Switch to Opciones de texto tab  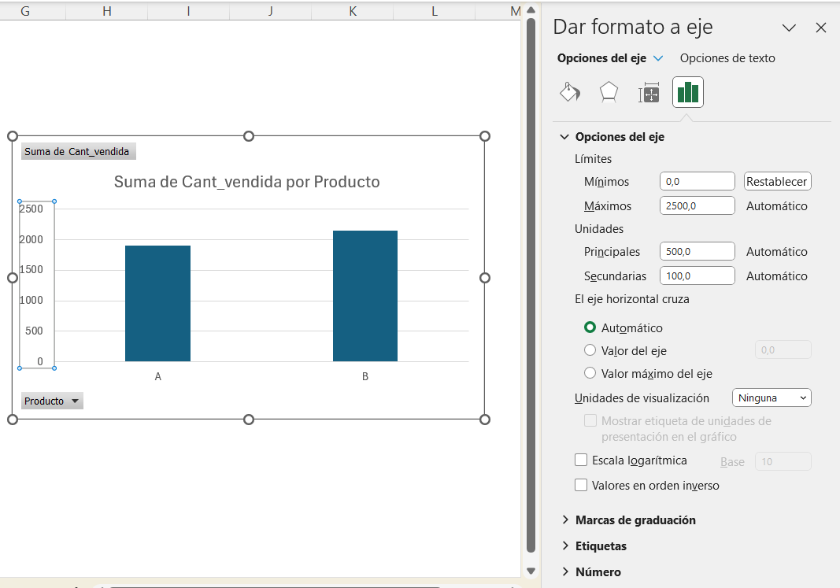727,57
